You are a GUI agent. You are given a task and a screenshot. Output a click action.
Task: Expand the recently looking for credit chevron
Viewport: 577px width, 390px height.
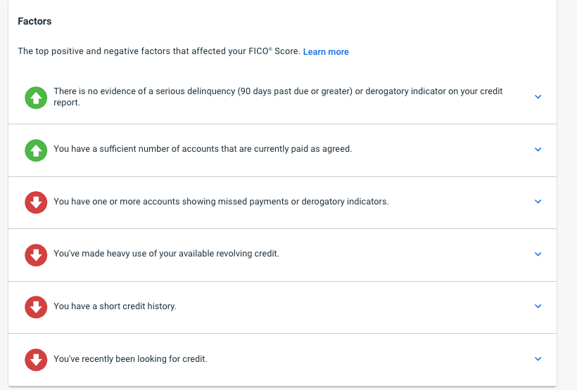pos(538,359)
